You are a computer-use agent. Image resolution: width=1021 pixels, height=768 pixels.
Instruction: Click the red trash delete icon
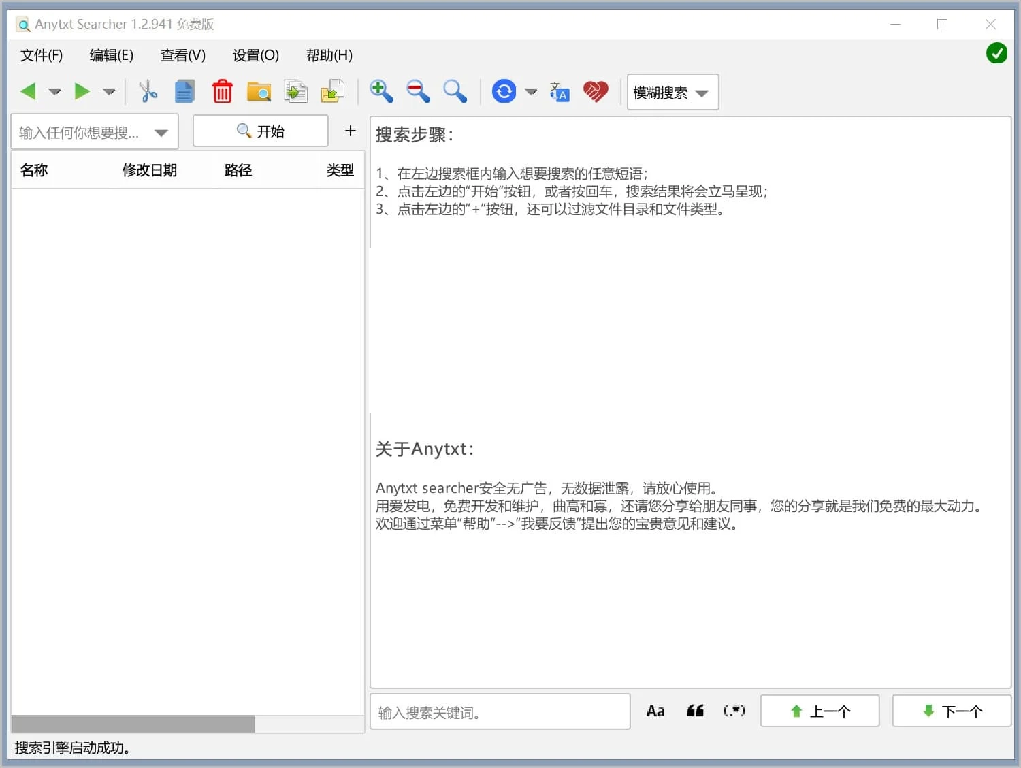coord(222,91)
